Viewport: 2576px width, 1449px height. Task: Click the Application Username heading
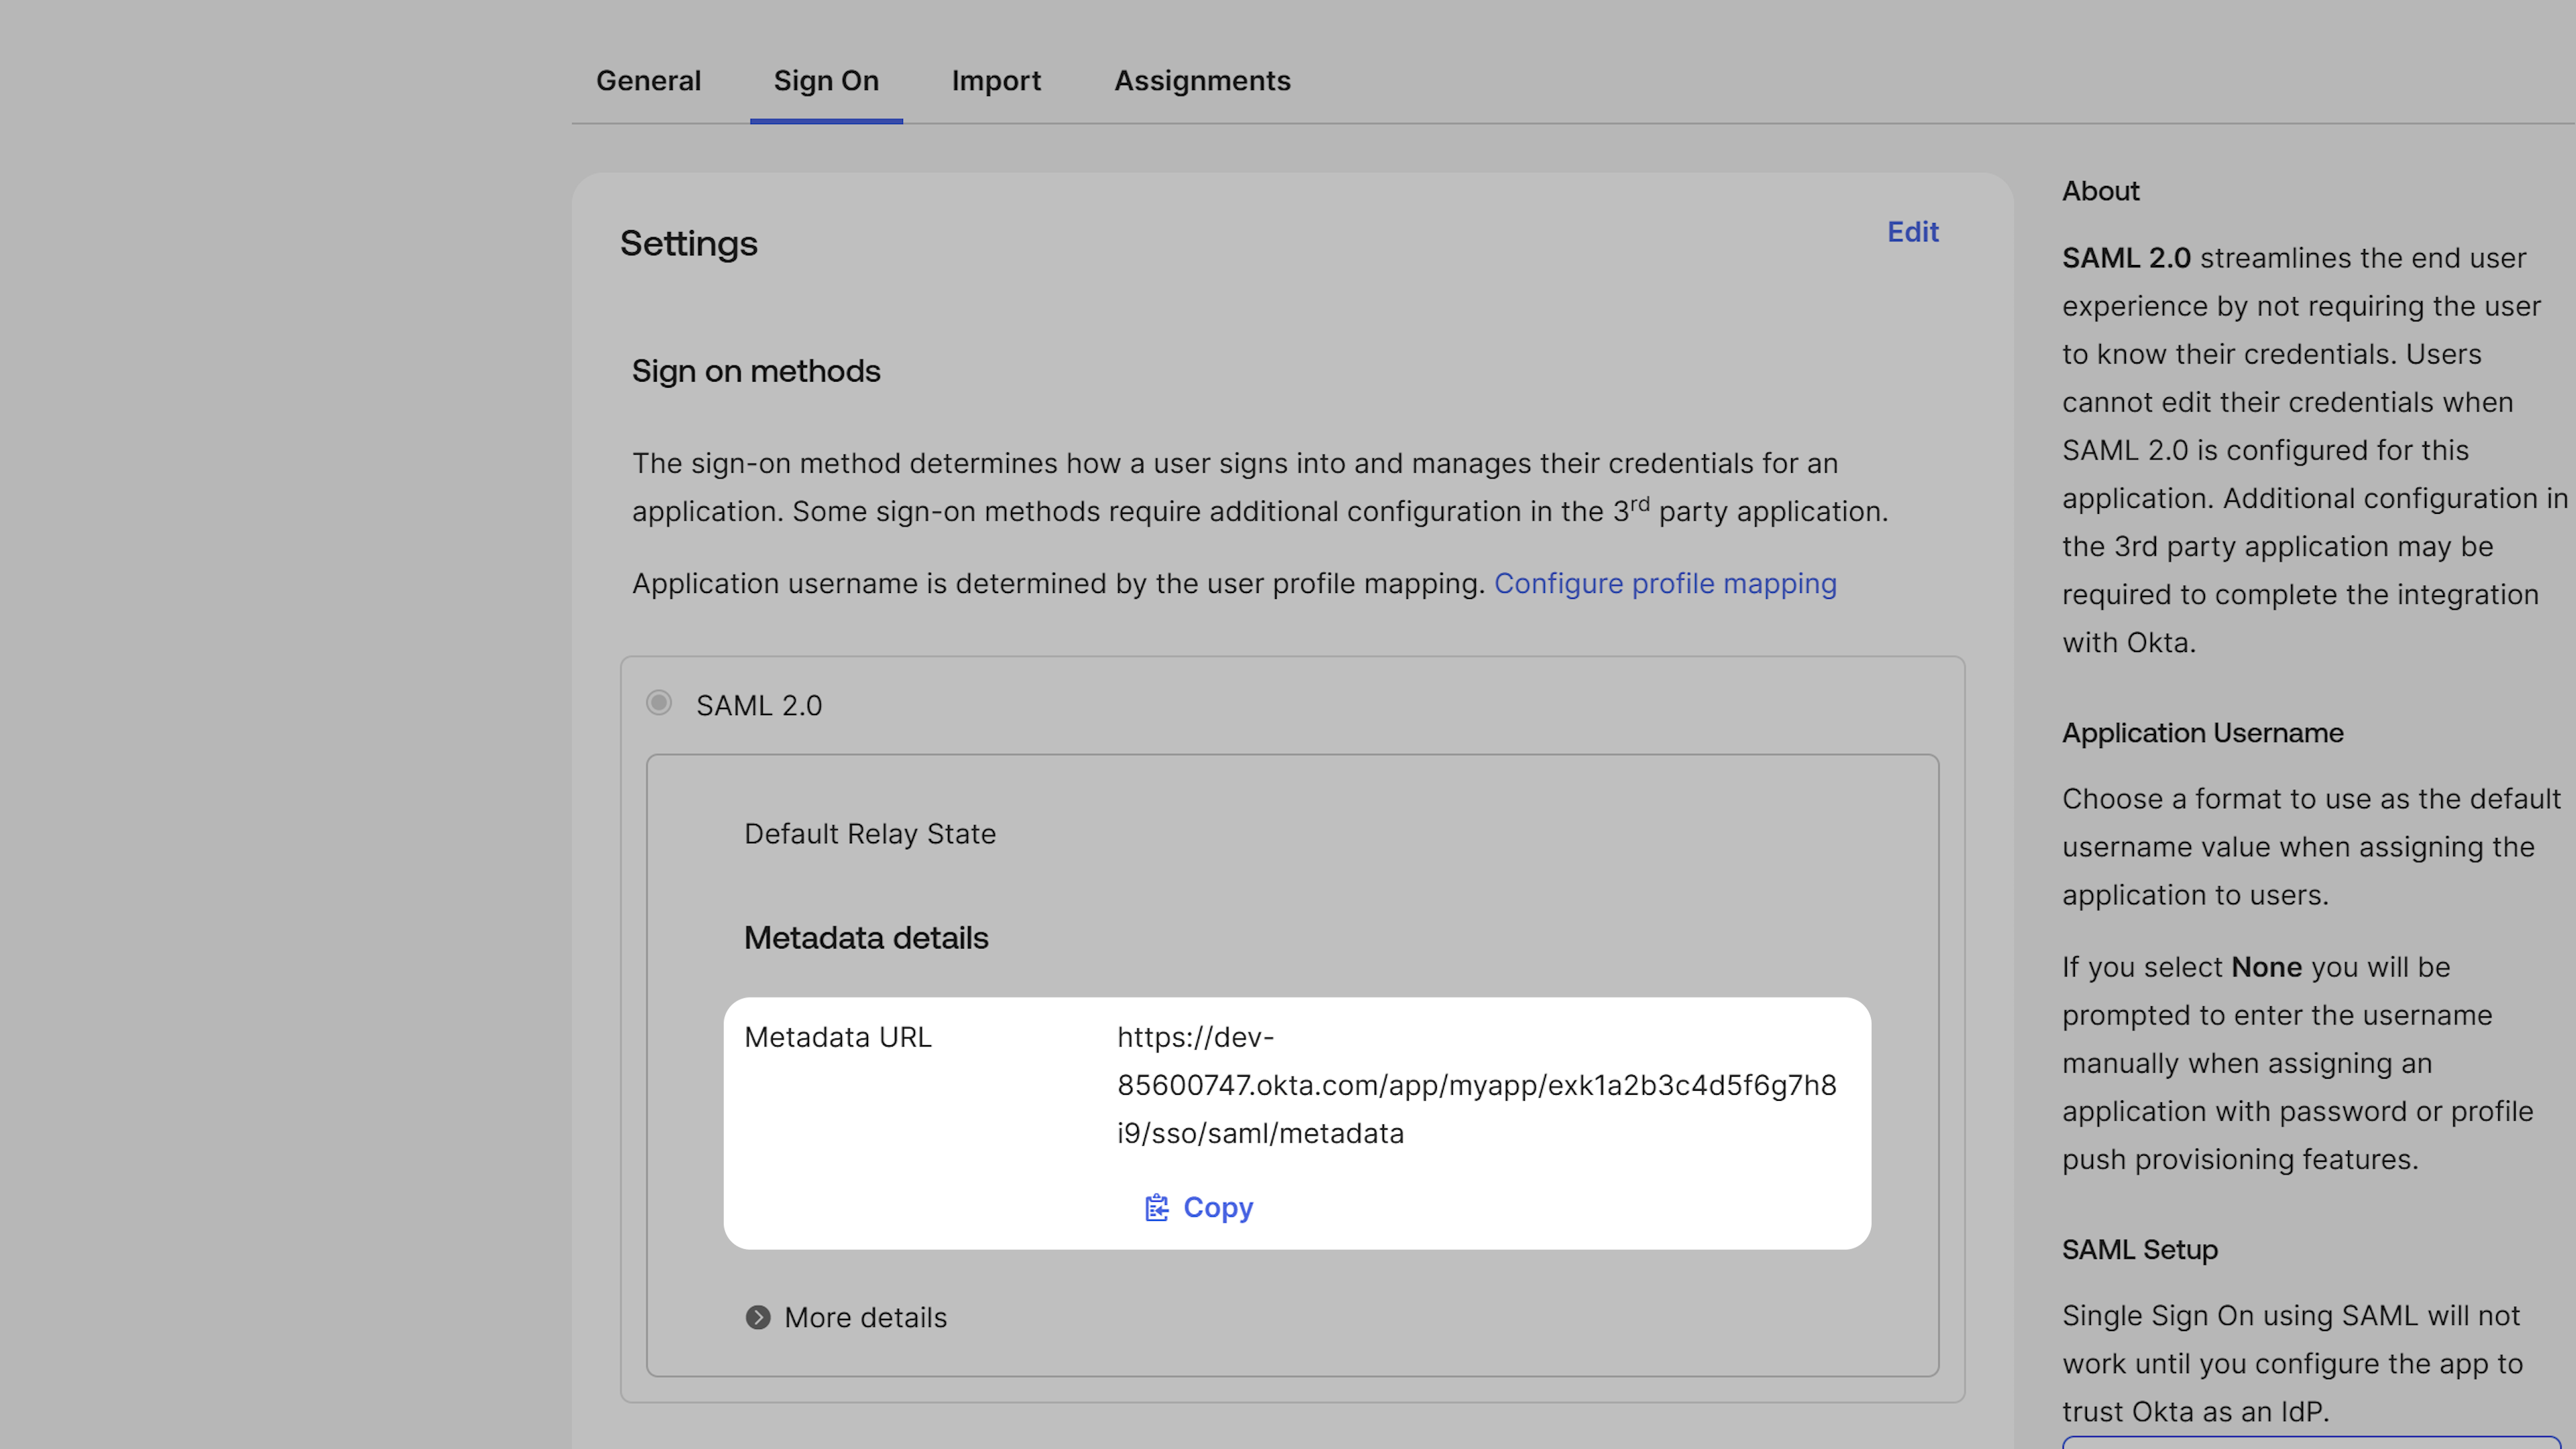(x=2202, y=733)
